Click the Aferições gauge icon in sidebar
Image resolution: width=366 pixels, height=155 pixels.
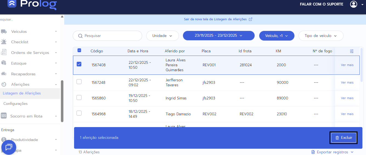click(4, 84)
